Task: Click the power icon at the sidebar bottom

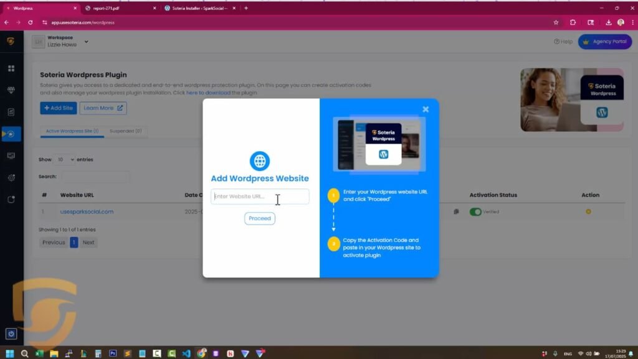Action: (x=11, y=334)
